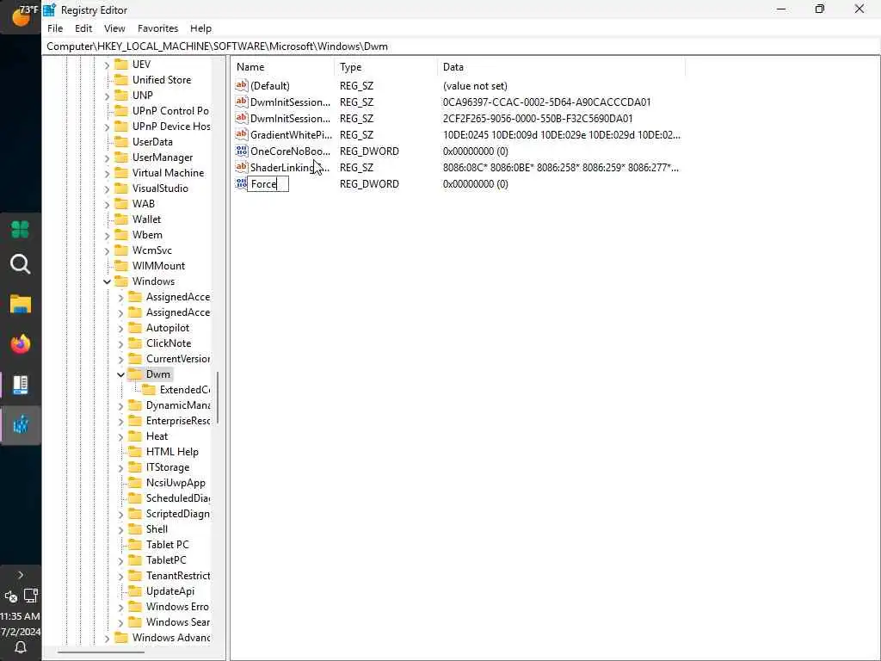Launch Firefox from taskbar
The width and height of the screenshot is (881, 661).
tap(21, 344)
